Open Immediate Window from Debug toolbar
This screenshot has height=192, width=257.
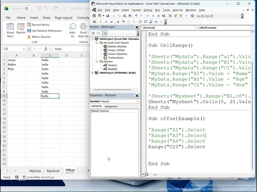145,22
